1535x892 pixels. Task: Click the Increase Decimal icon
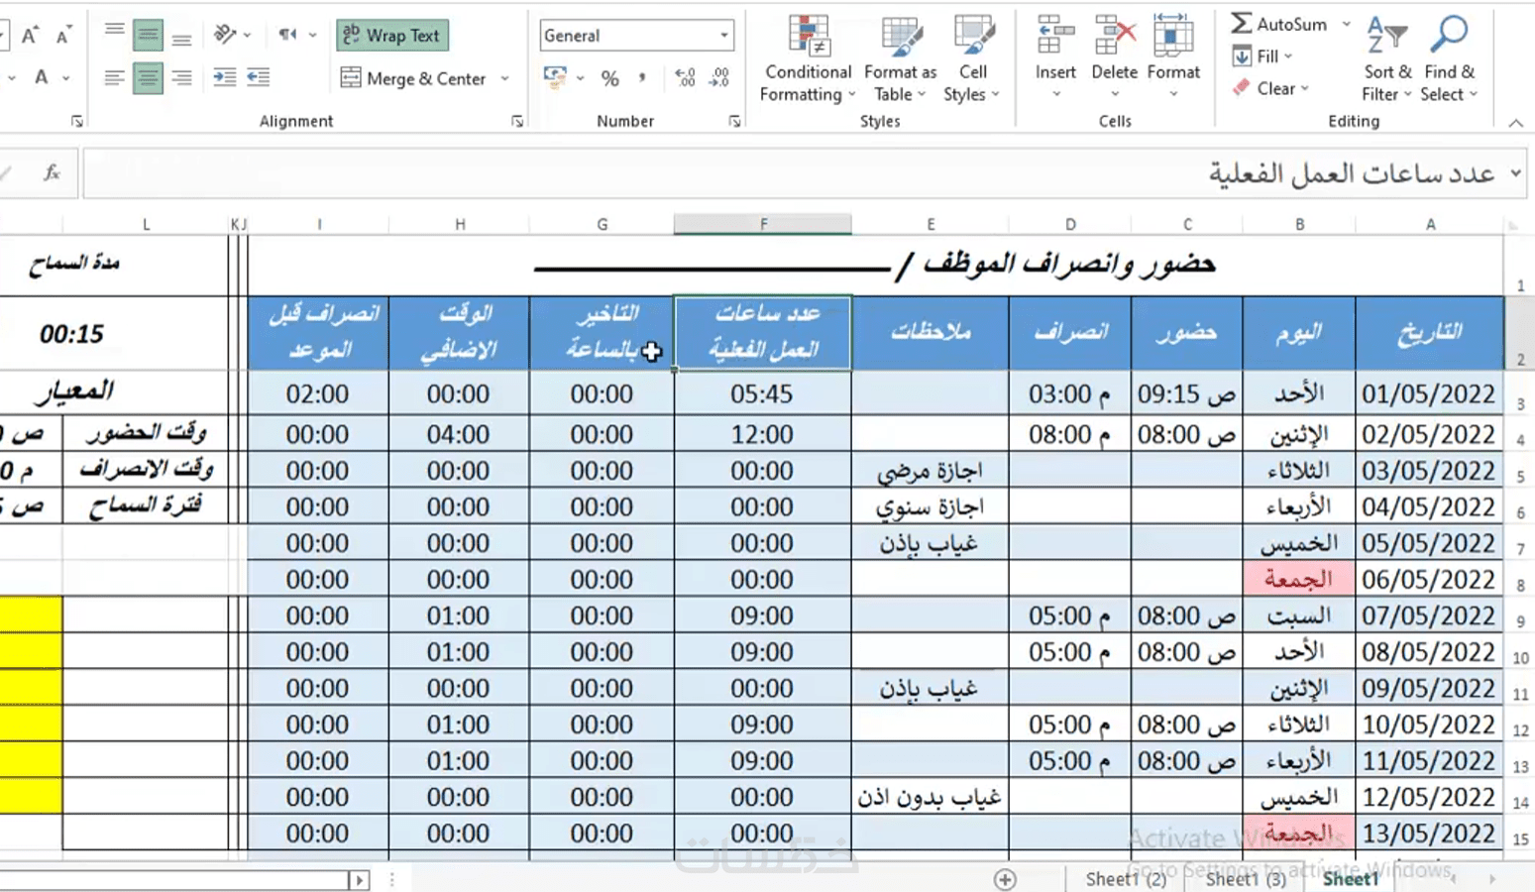tap(685, 77)
